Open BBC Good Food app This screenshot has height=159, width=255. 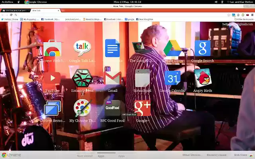(112, 108)
